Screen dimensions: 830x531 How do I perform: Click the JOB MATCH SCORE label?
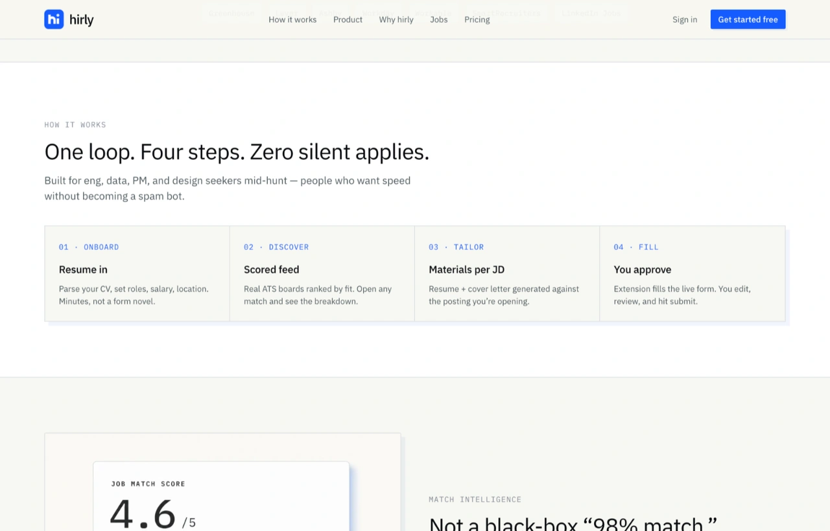[148, 484]
